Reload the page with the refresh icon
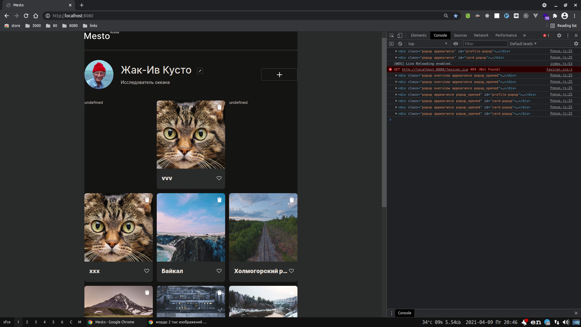Viewport: 581px width, 327px height. click(x=26, y=16)
